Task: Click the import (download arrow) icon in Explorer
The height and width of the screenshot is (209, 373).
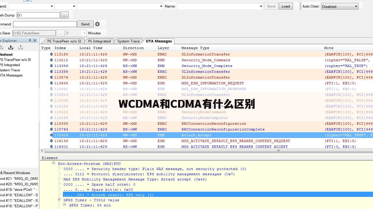Action: (11, 47)
